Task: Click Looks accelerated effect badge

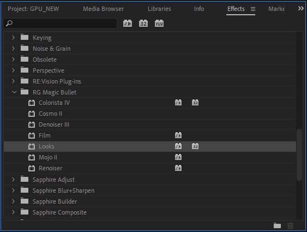Action: tap(178, 146)
